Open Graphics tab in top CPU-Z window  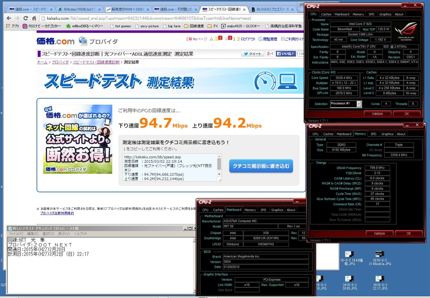pyautogui.click(x=385, y=14)
